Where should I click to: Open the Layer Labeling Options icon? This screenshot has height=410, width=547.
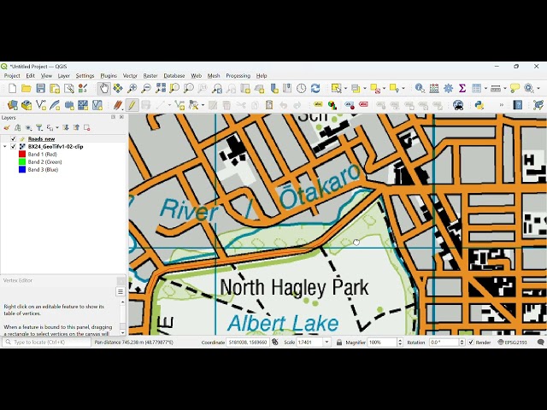point(318,105)
